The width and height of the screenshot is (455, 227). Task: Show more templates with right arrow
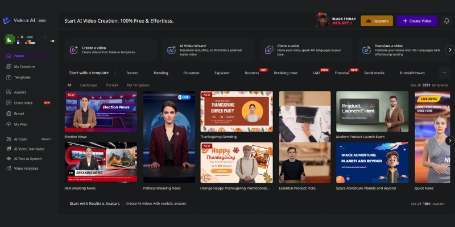tap(450, 141)
